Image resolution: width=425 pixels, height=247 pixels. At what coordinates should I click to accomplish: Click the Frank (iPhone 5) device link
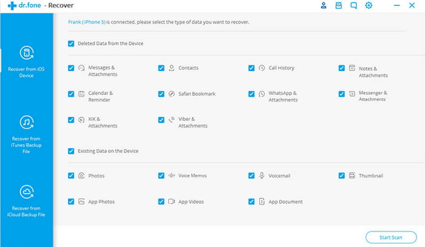(87, 22)
